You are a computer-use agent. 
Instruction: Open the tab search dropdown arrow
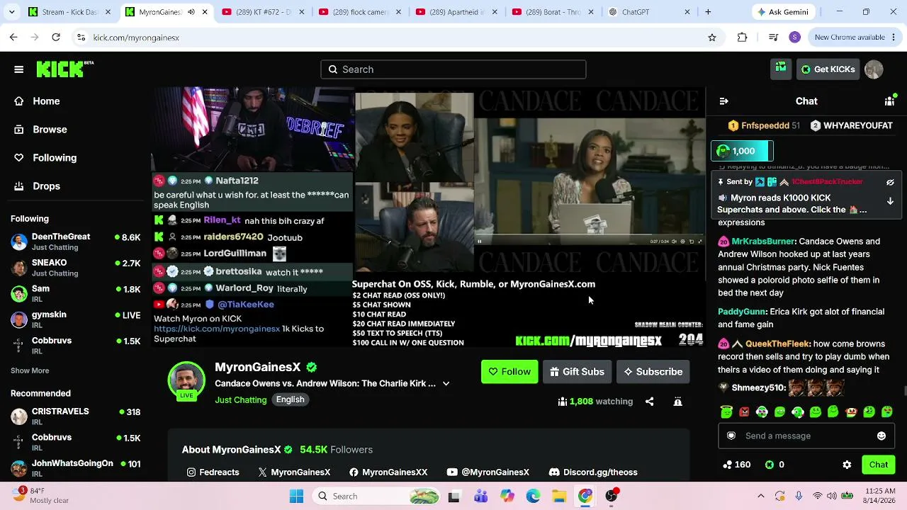click(x=11, y=12)
